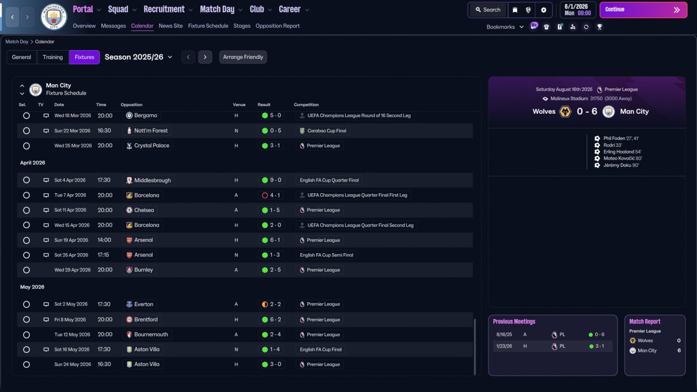Click the Carabao Cup Final competition icon
This screenshot has height=392, width=697.
302,131
